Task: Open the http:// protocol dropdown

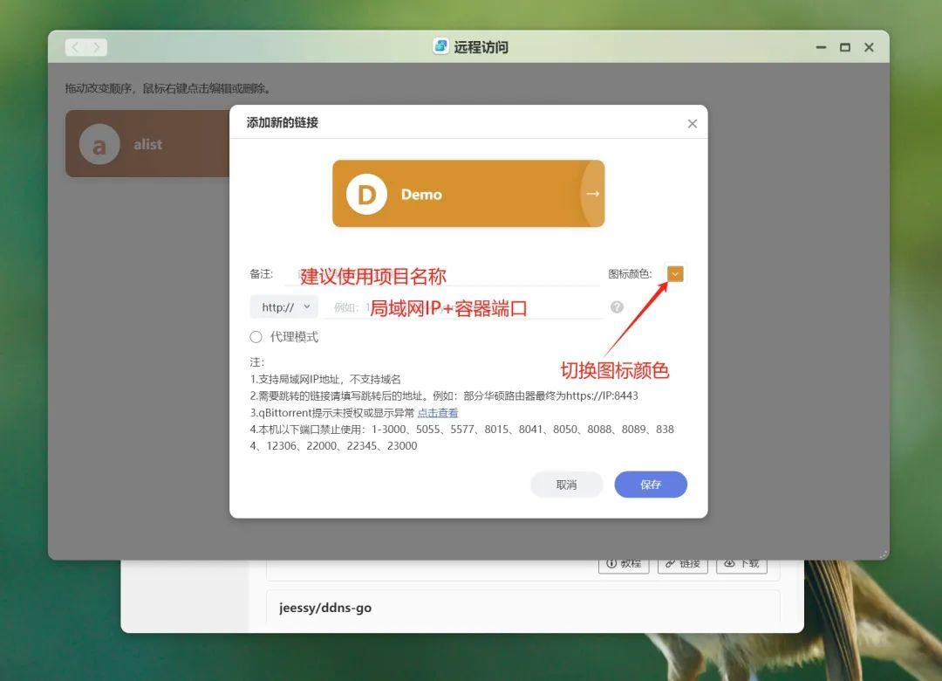Action: pyautogui.click(x=284, y=306)
